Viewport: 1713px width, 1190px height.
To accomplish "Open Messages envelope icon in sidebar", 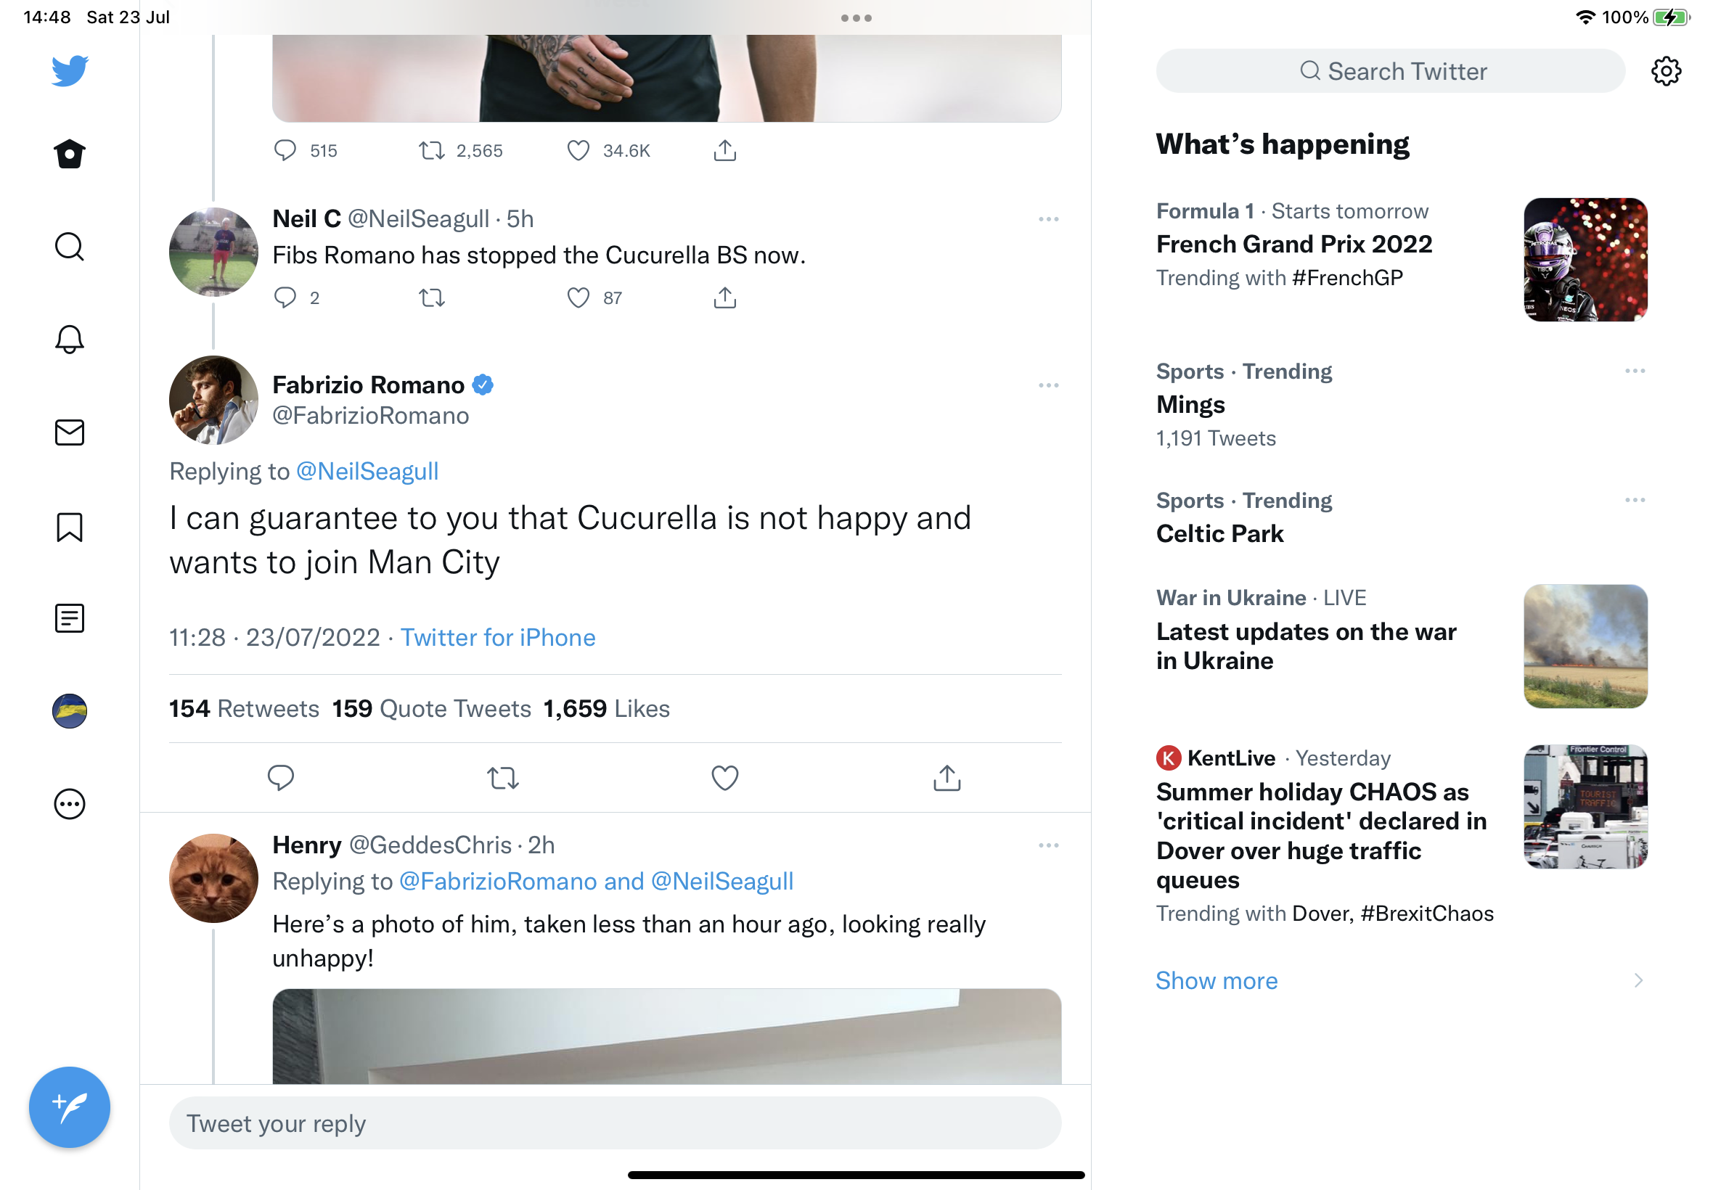I will click(70, 432).
